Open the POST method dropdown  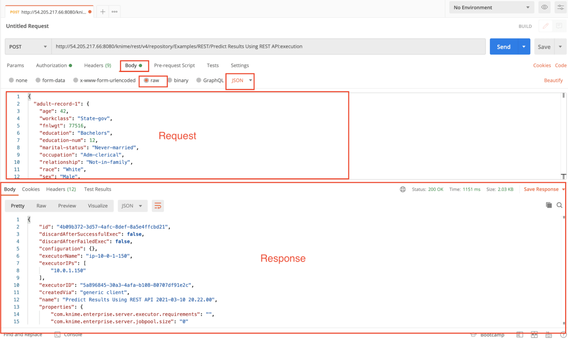tap(28, 47)
